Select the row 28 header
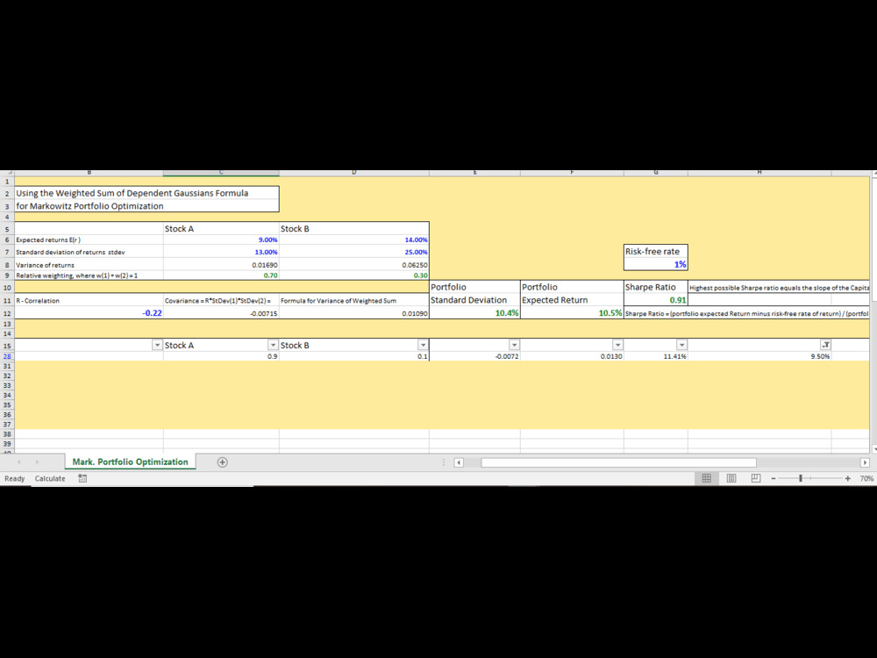This screenshot has height=658, width=877. click(x=7, y=356)
